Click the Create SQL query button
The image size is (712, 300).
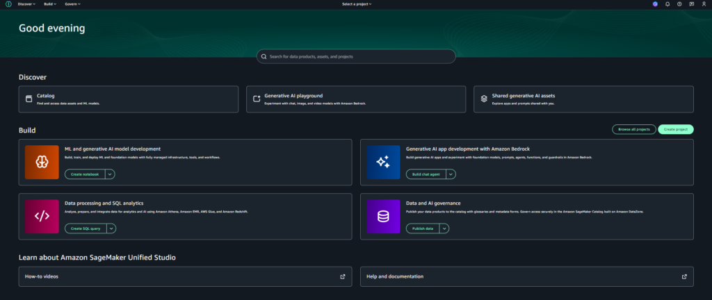[86, 228]
